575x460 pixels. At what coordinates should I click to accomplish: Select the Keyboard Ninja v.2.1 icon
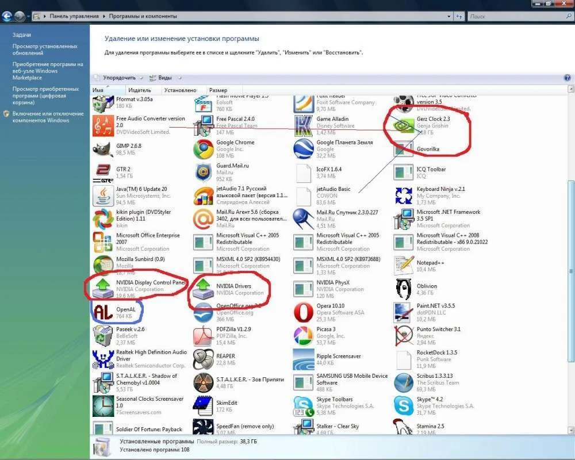[x=404, y=195]
